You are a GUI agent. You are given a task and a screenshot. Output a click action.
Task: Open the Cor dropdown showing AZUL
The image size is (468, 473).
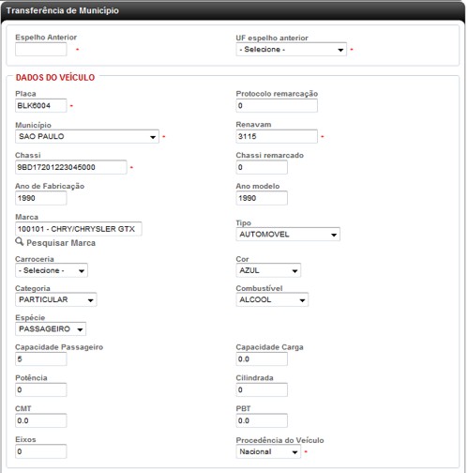[268, 270]
